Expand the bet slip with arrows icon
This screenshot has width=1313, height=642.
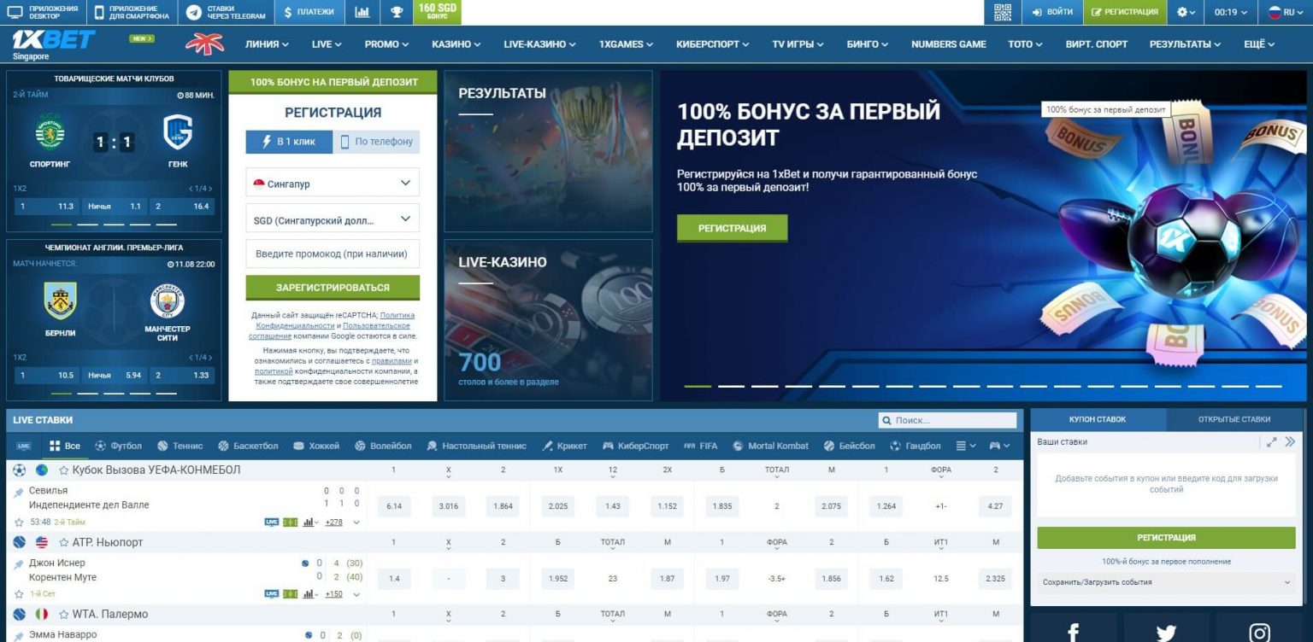pyautogui.click(x=1272, y=442)
